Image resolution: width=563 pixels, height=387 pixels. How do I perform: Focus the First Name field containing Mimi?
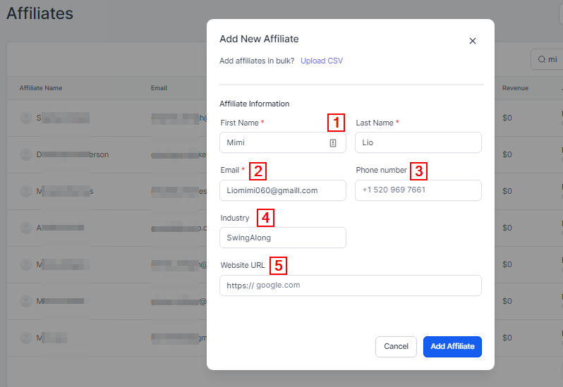point(275,142)
